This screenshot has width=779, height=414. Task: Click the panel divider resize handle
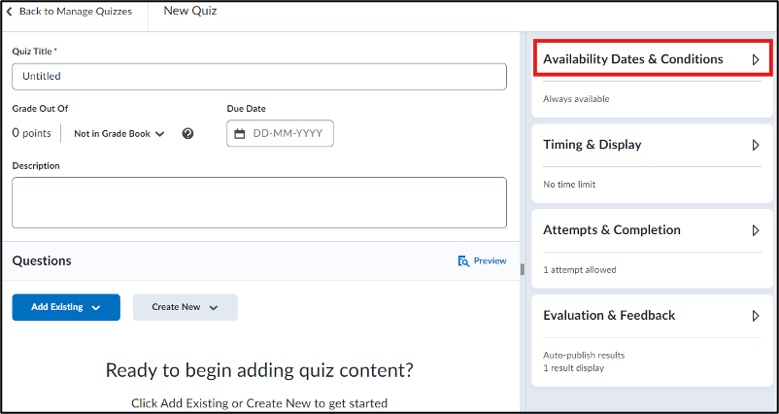click(523, 269)
